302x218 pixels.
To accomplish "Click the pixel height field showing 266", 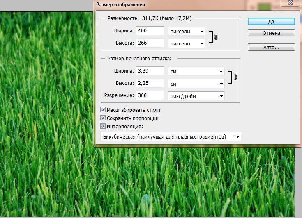I will (150, 43).
